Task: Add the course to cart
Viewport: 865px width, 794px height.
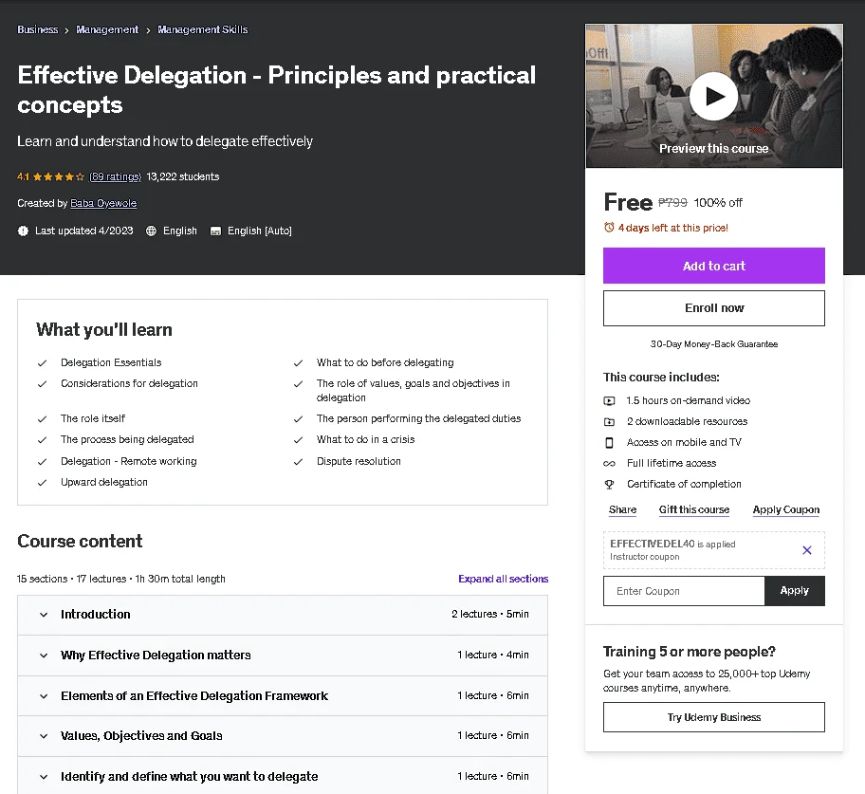Action: pyautogui.click(x=714, y=266)
